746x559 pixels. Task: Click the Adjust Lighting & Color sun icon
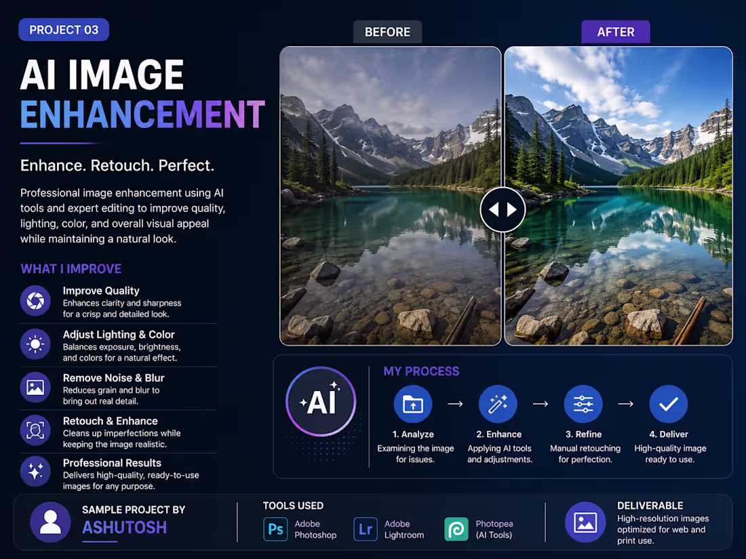[35, 344]
